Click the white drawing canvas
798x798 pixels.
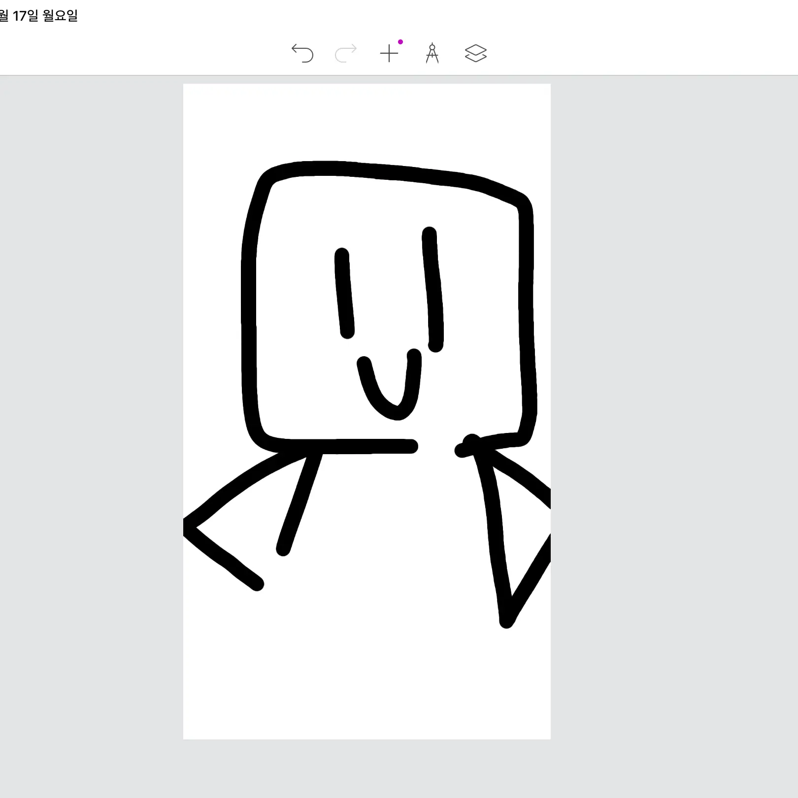367,411
